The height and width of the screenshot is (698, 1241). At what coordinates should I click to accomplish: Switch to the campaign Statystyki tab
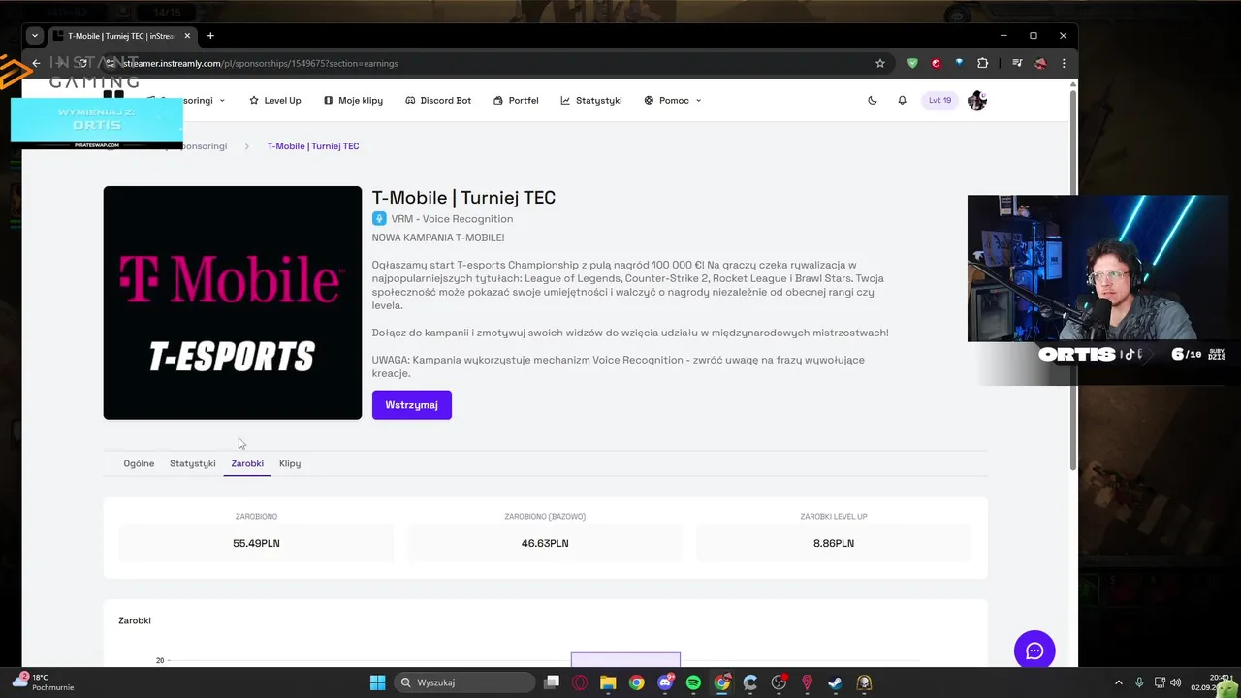pyautogui.click(x=193, y=463)
